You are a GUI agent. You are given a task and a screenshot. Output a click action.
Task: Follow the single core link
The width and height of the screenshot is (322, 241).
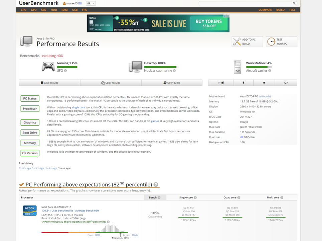[78, 107]
